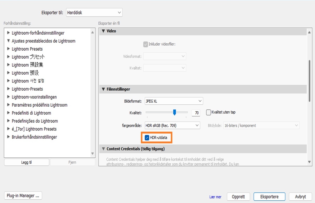Screen dimensions: 315x203
Task: Click the Kvalitet value field
Action: click(x=196, y=113)
